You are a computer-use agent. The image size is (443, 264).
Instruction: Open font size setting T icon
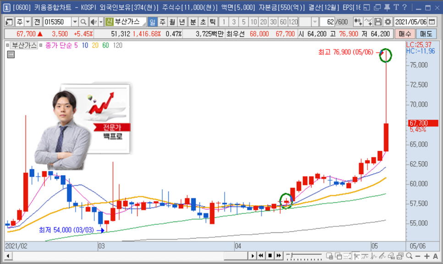tap(396, 7)
